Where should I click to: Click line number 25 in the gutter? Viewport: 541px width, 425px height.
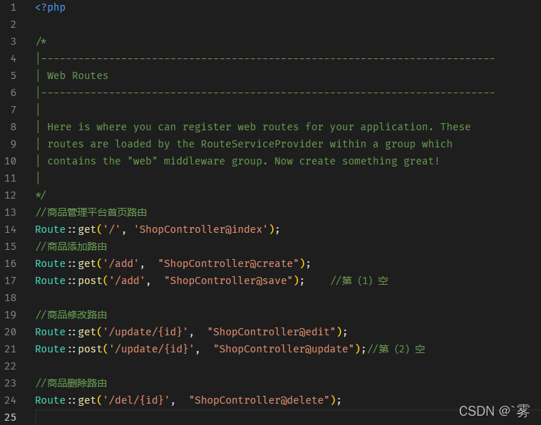[11, 417]
